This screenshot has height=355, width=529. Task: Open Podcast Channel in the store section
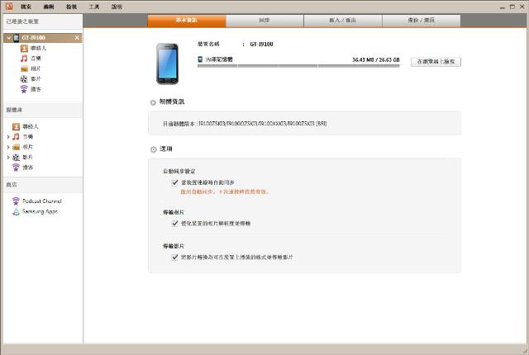point(42,201)
